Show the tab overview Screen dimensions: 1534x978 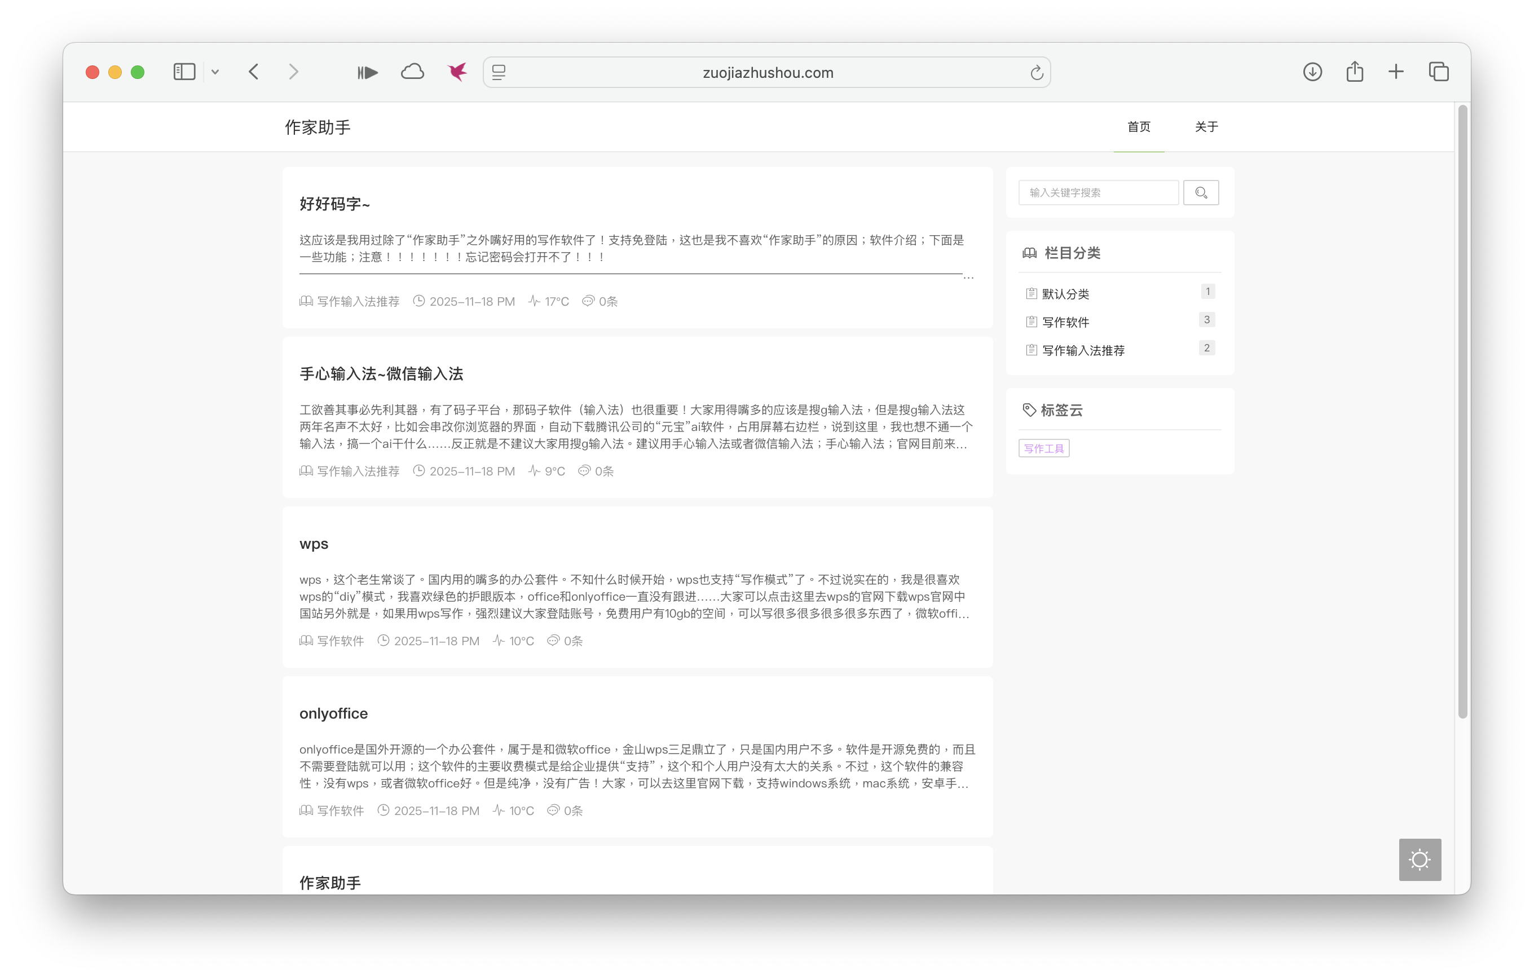click(1439, 72)
